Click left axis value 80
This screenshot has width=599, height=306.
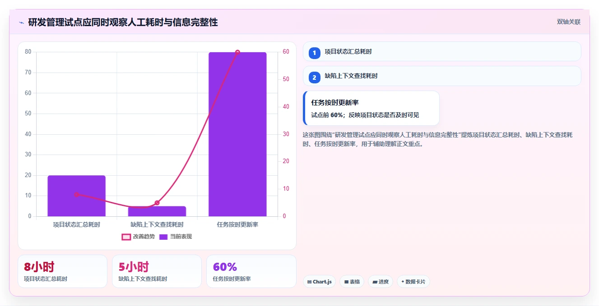[x=28, y=52]
